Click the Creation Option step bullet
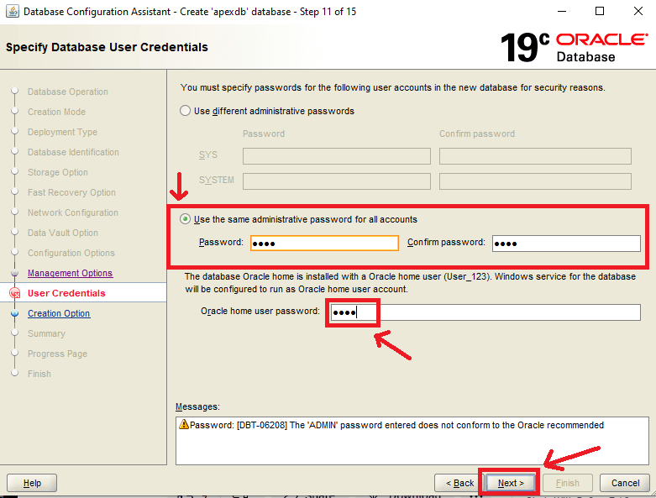 [14, 314]
